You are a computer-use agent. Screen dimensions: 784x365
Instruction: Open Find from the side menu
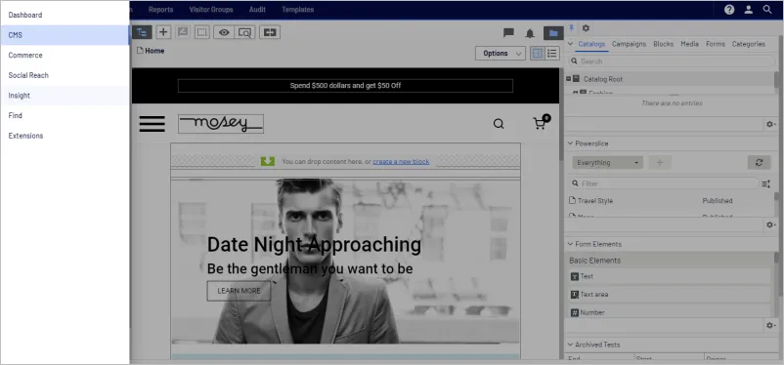click(65, 115)
